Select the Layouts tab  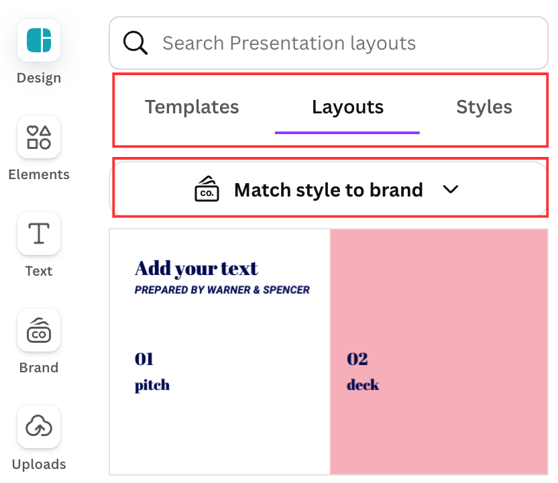347,107
